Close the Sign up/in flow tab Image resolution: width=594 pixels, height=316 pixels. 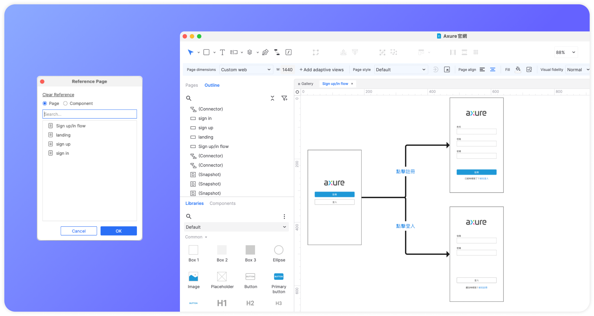(x=352, y=84)
